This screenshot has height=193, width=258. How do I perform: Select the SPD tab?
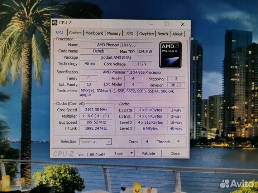tap(130, 34)
